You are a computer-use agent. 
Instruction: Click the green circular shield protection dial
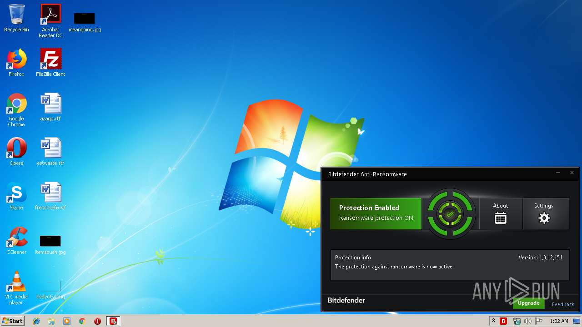click(x=450, y=213)
